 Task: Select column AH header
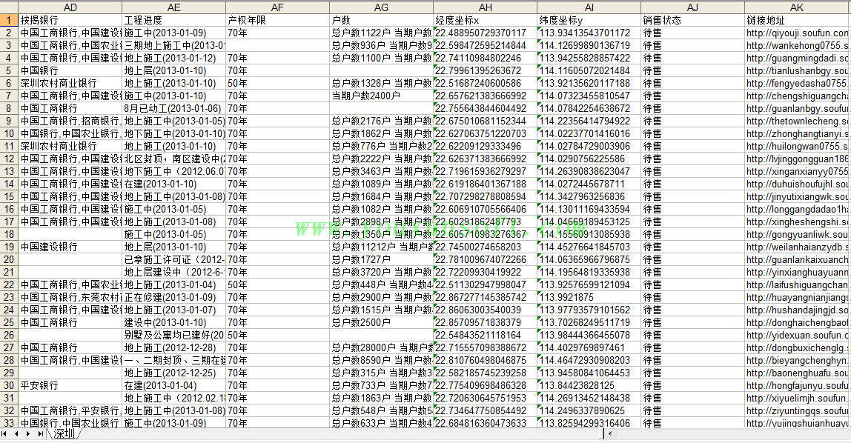[x=486, y=7]
